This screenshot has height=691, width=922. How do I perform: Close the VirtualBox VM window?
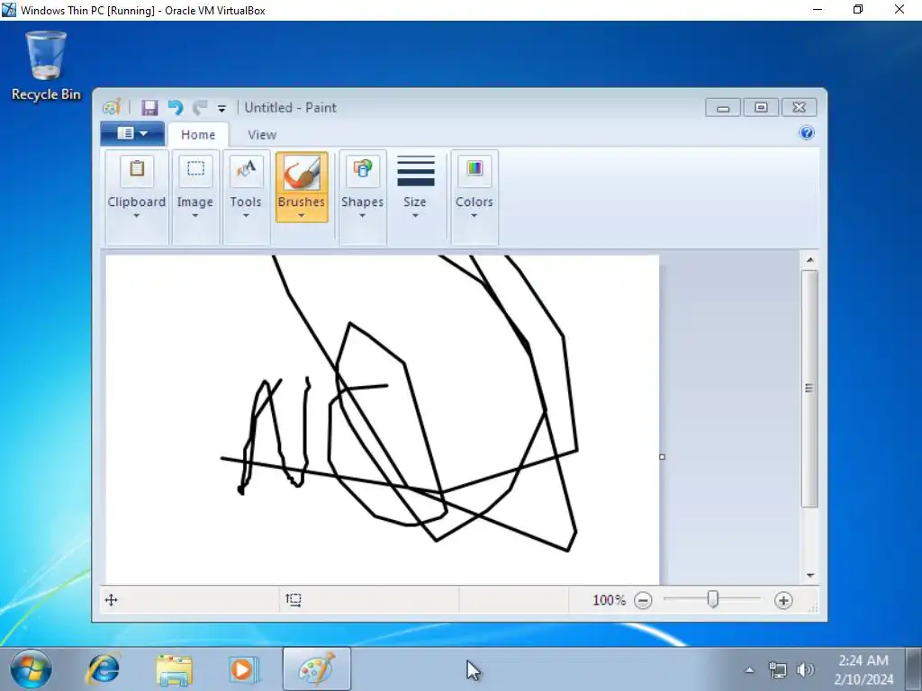click(x=899, y=10)
